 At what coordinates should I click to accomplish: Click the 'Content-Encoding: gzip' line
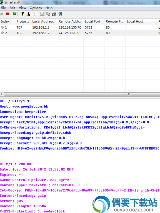[x=23, y=196]
